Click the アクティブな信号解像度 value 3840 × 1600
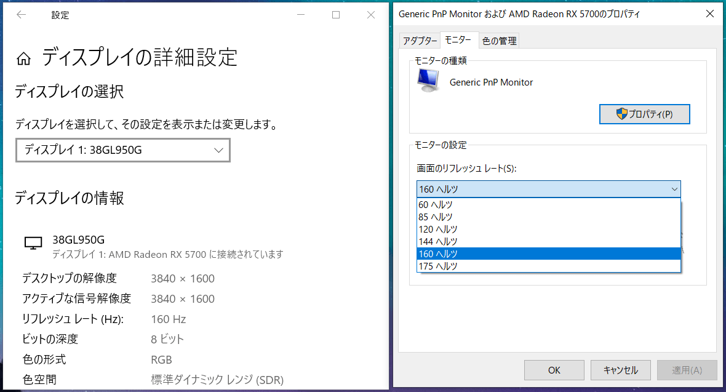 pos(183,299)
